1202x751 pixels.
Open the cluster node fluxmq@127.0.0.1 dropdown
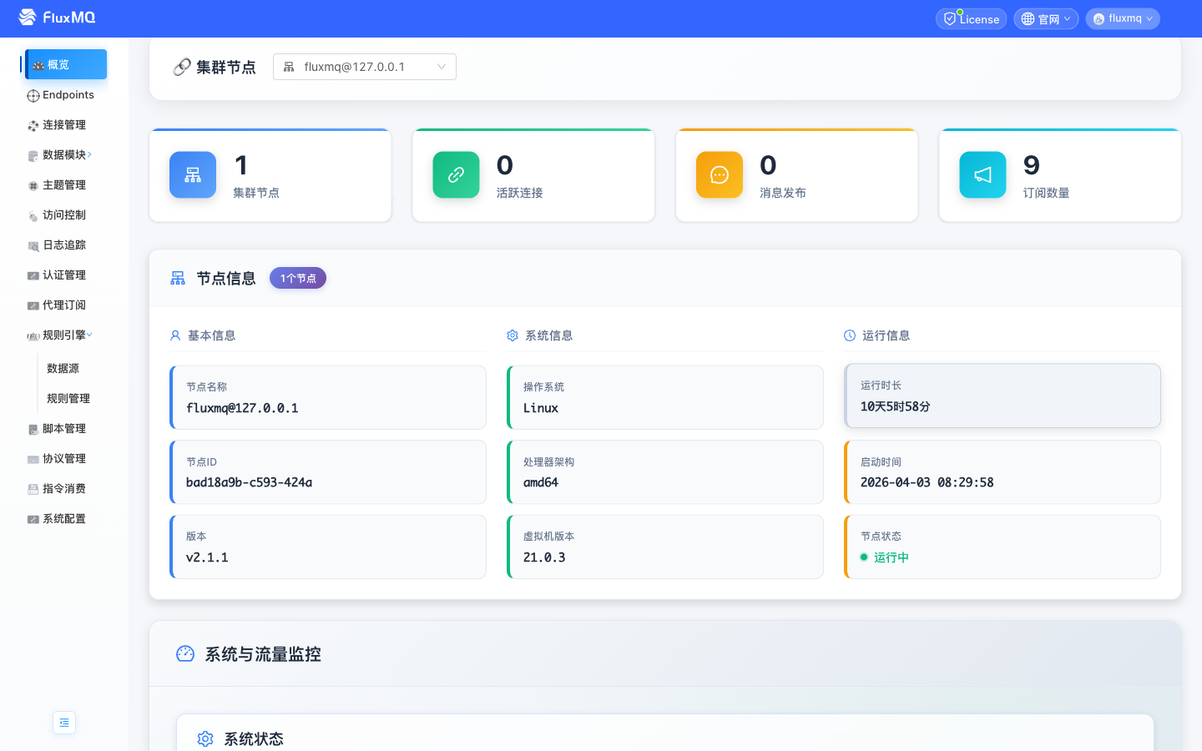point(365,67)
